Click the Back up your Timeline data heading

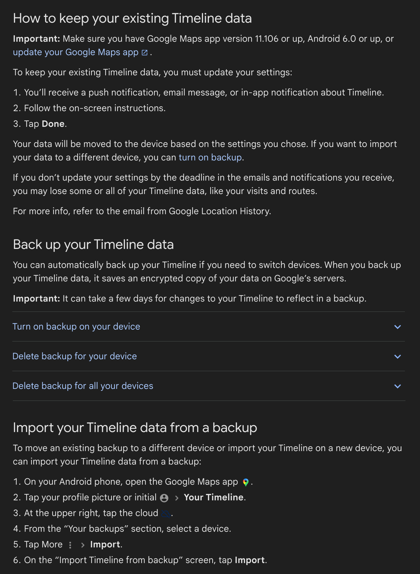click(93, 244)
